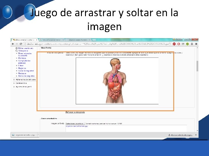209x156 pixels.
Task: Open the Vista previa sidebar link
Action: click(x=23, y=51)
